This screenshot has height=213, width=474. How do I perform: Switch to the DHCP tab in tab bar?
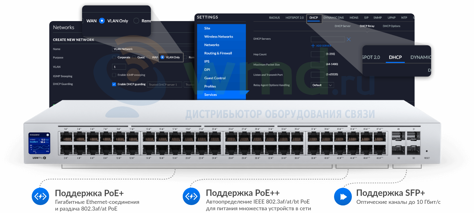tap(314, 18)
